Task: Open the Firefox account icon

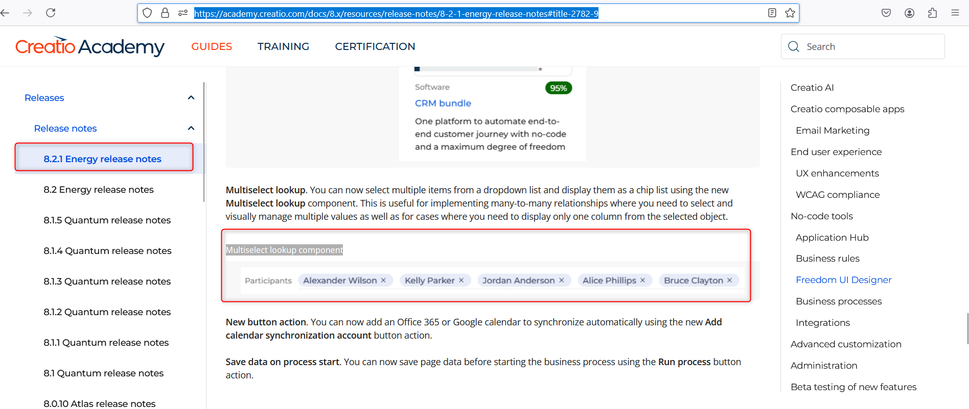Action: pyautogui.click(x=909, y=13)
